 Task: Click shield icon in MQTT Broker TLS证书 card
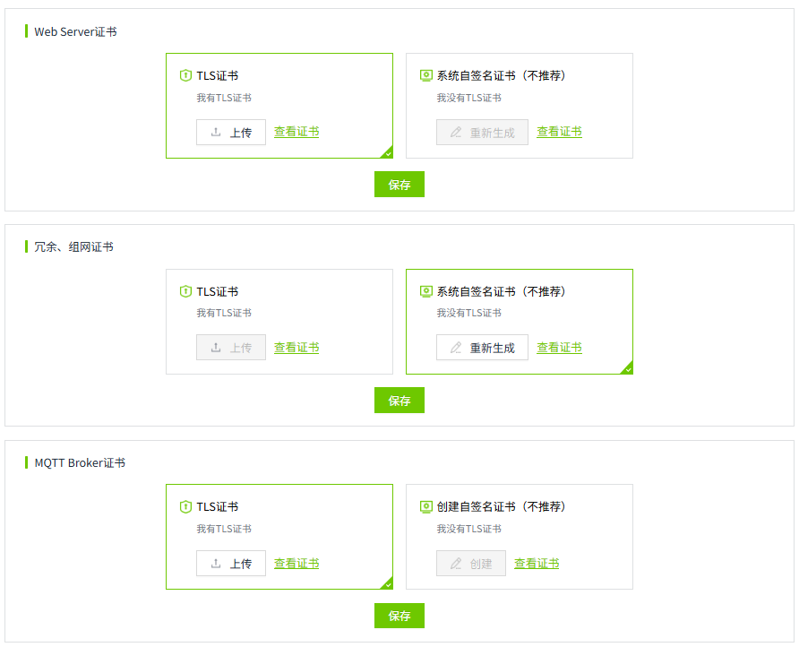[x=185, y=507]
